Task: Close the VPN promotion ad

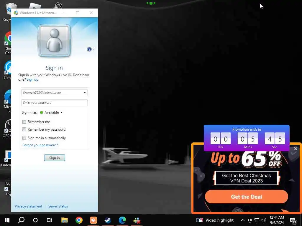Action: (x=296, y=149)
